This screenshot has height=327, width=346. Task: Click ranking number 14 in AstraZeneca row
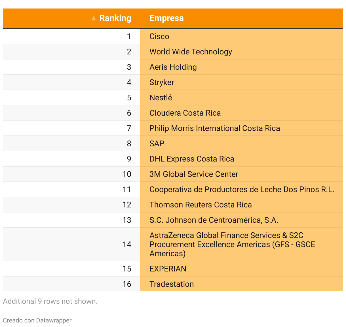click(x=127, y=244)
